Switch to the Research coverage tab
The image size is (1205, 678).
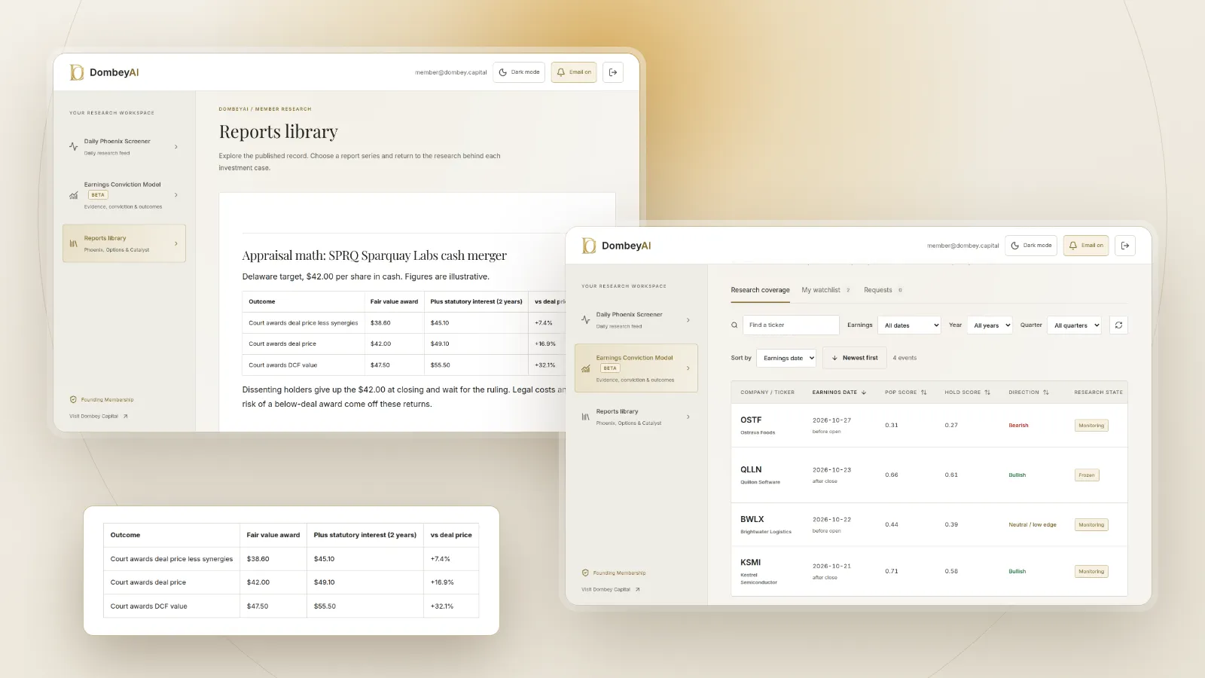(760, 290)
